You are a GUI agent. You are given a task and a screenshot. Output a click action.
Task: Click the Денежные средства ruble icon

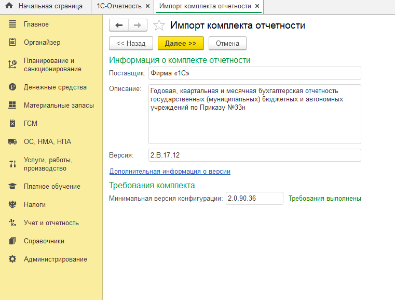point(12,87)
